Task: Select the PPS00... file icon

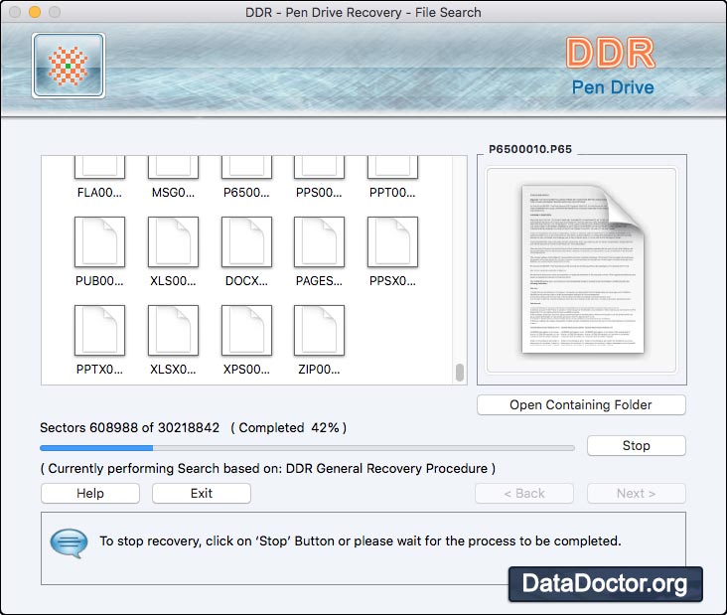Action: click(319, 168)
